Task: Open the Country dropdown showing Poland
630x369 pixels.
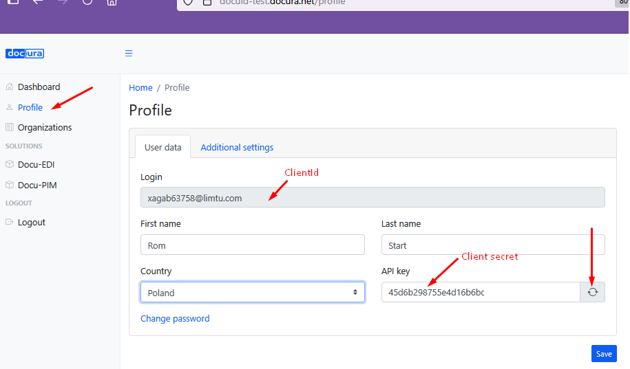Action: click(x=252, y=292)
